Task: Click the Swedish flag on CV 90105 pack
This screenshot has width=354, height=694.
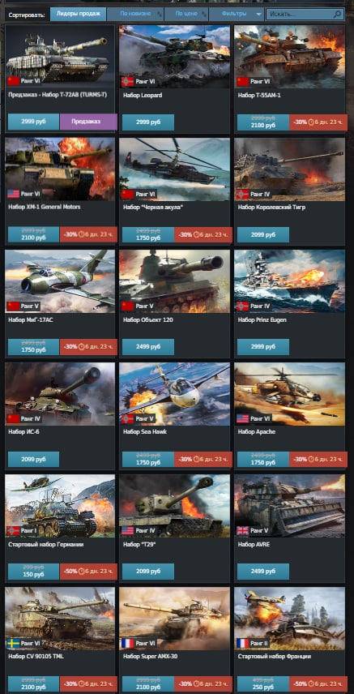Action: [x=13, y=643]
